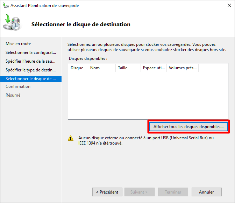The height and width of the screenshot is (203, 235).
Task: Sort the list by Nom column
Action: click(x=101, y=68)
